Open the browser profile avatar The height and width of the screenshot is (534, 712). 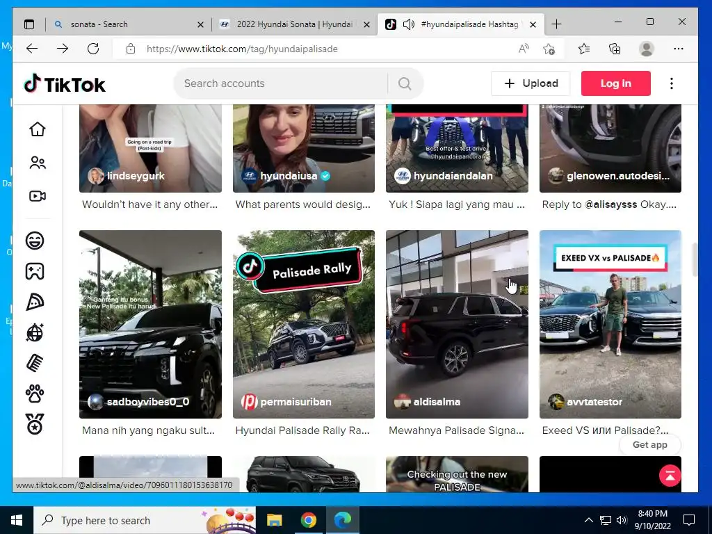coord(646,49)
